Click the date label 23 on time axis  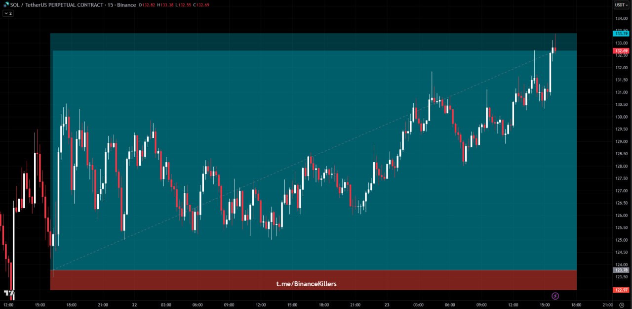pos(387,305)
